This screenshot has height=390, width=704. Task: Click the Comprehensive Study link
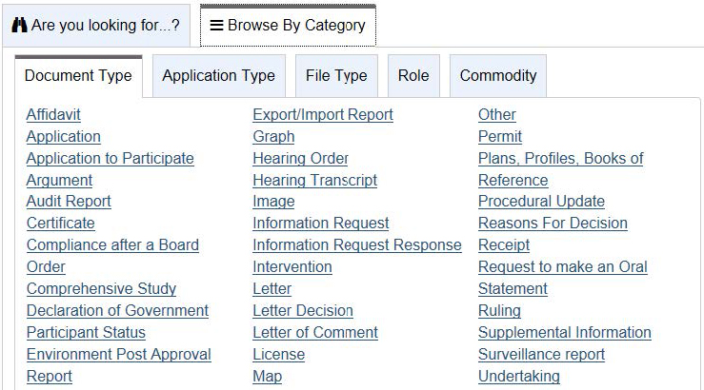coord(102,288)
